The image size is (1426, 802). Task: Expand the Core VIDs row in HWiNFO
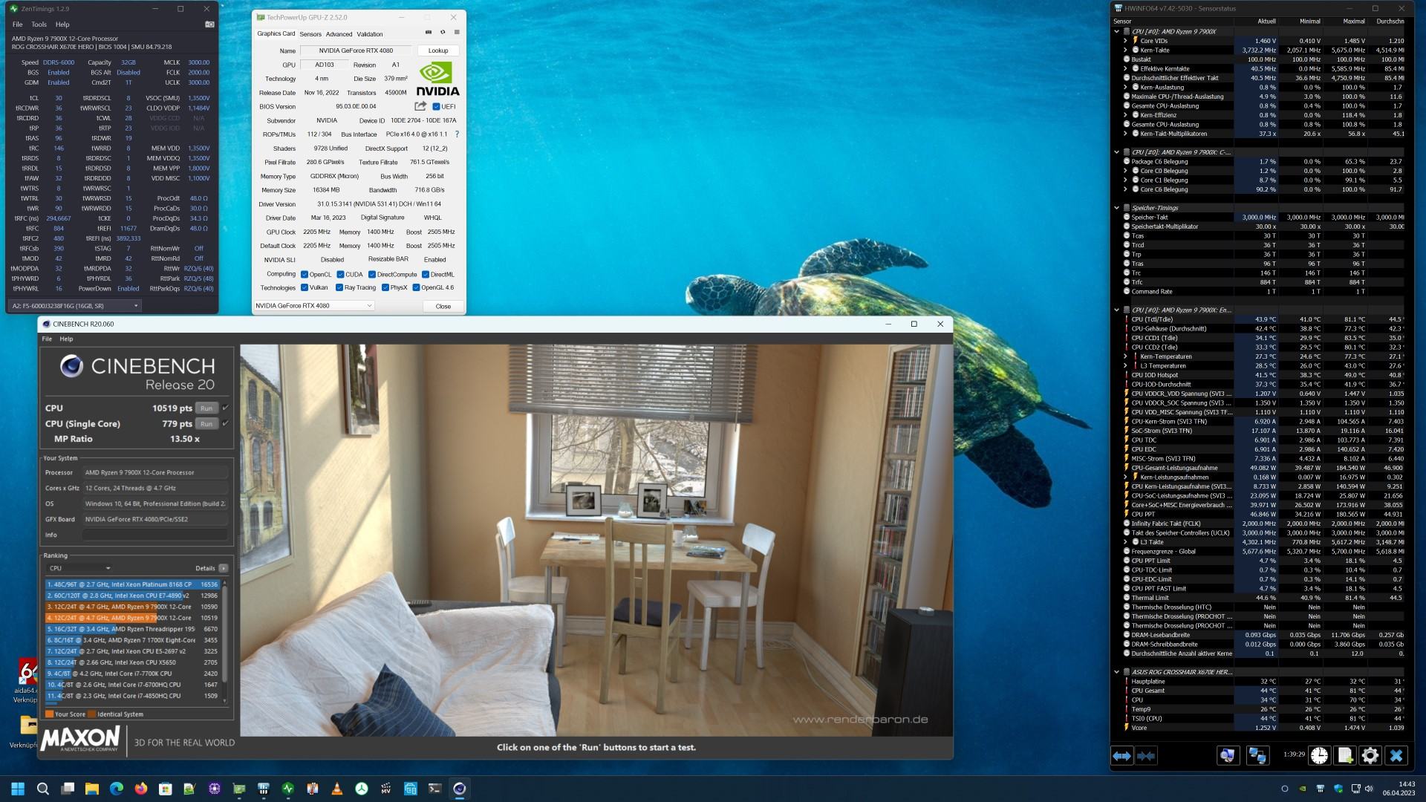[1125, 41]
